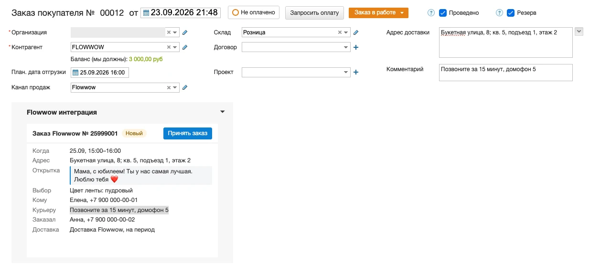Viewport: 590px width, 276px height.
Task: Open the Организация dropdown arrow
Action: pos(175,32)
